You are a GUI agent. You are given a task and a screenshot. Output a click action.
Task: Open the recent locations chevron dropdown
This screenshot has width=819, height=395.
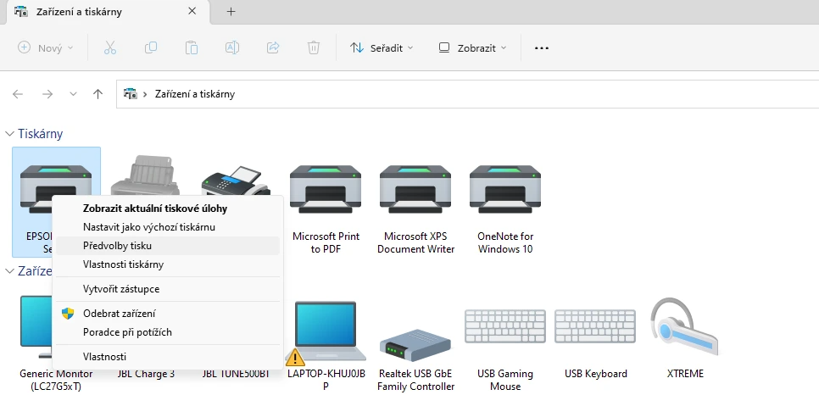click(x=73, y=94)
